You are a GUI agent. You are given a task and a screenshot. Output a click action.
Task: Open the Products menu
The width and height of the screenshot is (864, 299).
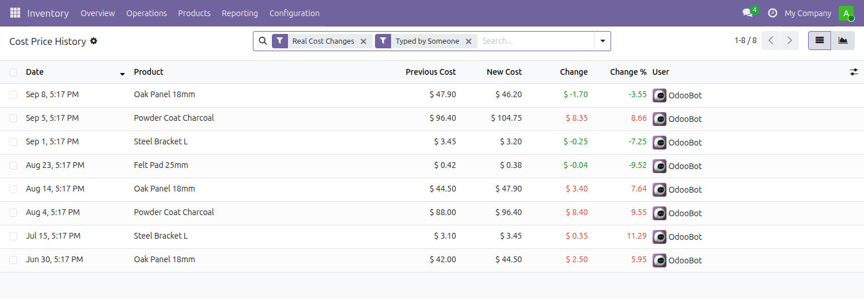(194, 13)
